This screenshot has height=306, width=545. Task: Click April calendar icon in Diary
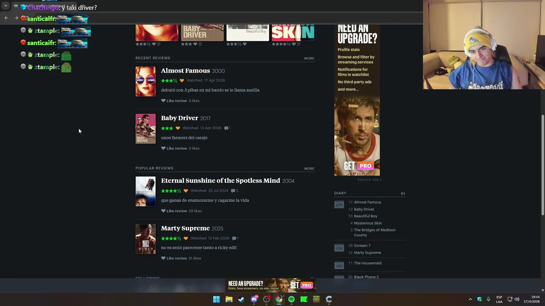click(x=339, y=205)
